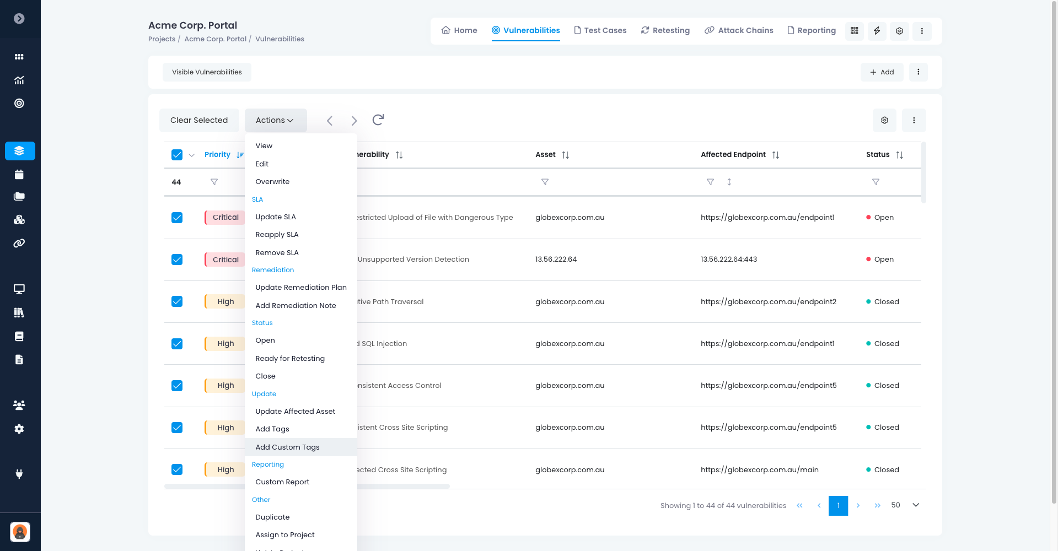Select the link/connections icon in sidebar
The image size is (1058, 551).
pos(20,243)
